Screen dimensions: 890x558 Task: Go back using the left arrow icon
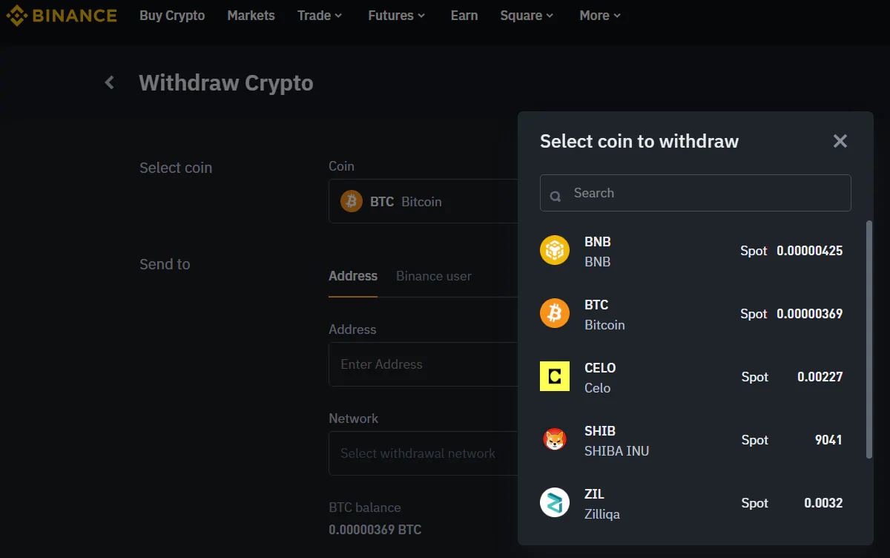110,82
